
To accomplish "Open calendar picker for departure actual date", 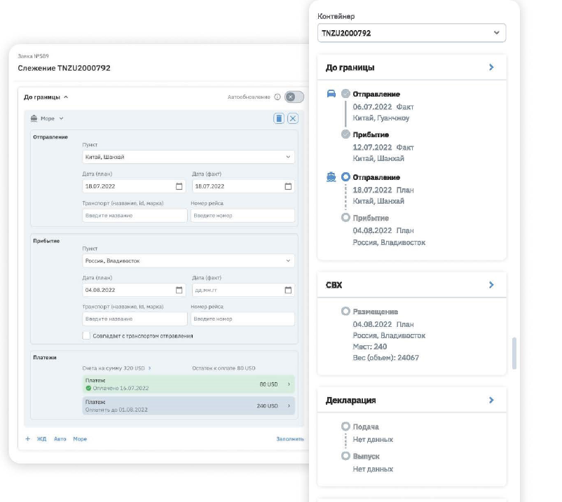I will 288,186.
